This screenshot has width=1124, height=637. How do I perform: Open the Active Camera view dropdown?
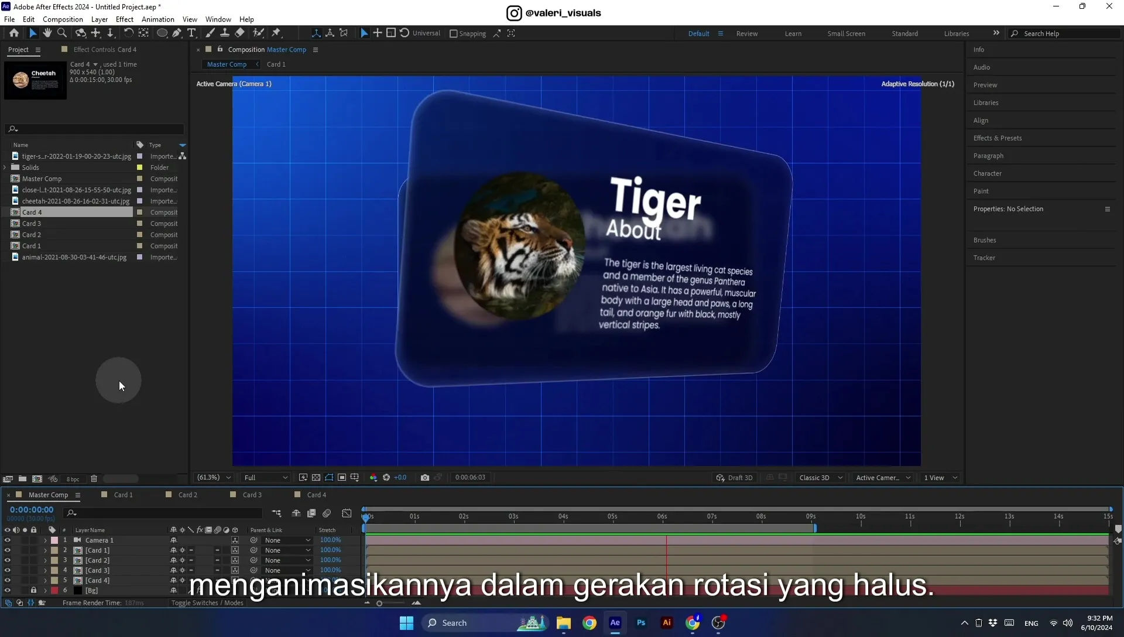pyautogui.click(x=883, y=478)
